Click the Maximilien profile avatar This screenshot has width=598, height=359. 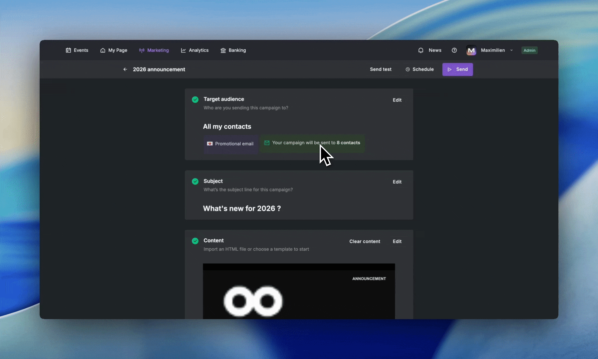point(471,50)
